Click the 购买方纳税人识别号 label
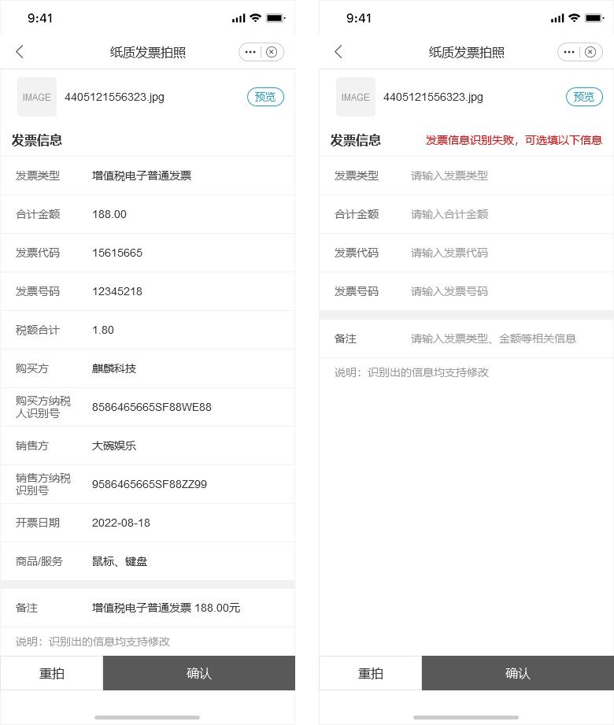Screen dimensions: 614x725 43,407
